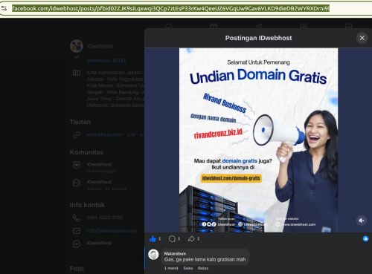Open the comment's 1 menit timestamp
372x274 pixels.
pos(171,268)
